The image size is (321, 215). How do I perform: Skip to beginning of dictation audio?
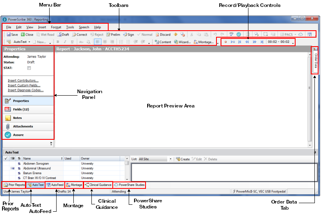tap(240, 42)
